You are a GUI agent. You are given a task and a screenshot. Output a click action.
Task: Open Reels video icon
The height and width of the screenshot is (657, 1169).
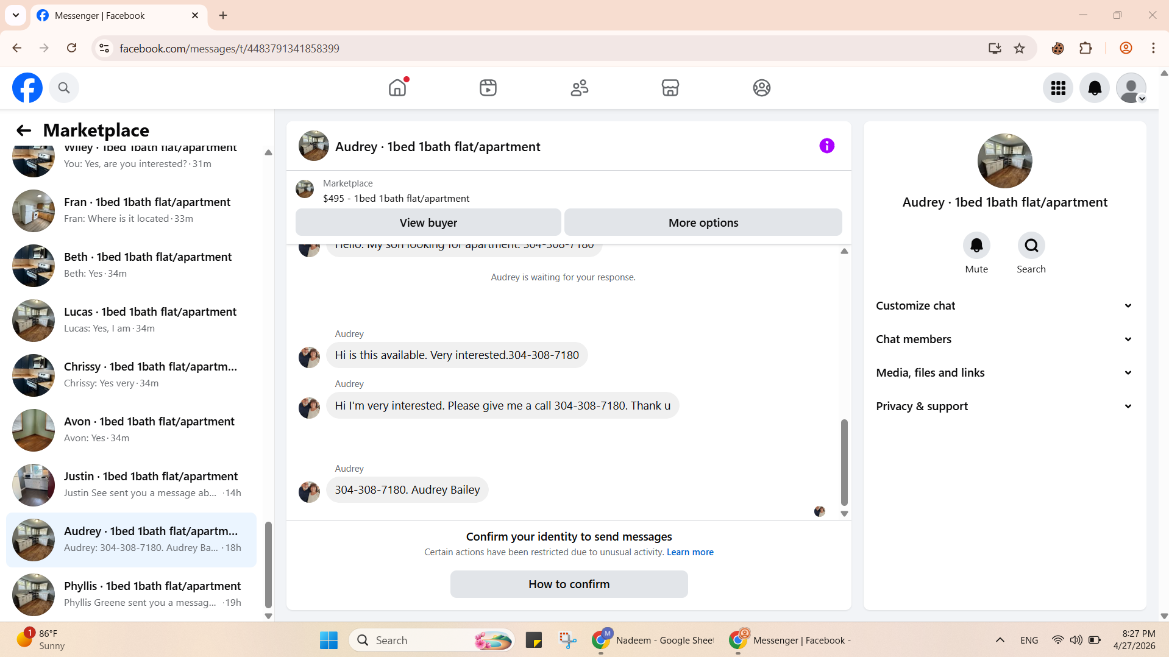tap(488, 88)
